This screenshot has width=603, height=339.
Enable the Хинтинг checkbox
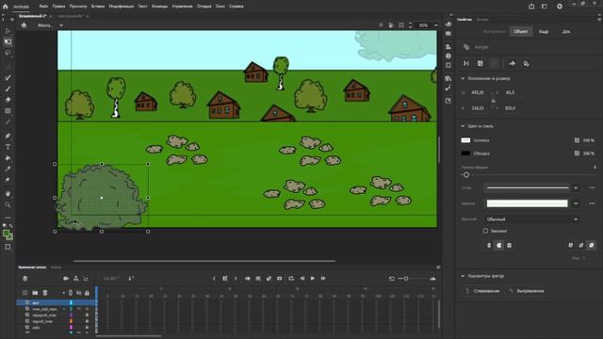(x=485, y=231)
